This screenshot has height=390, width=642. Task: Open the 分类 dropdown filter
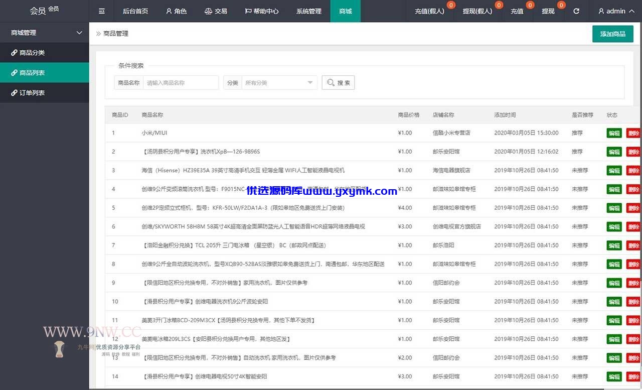(x=279, y=83)
